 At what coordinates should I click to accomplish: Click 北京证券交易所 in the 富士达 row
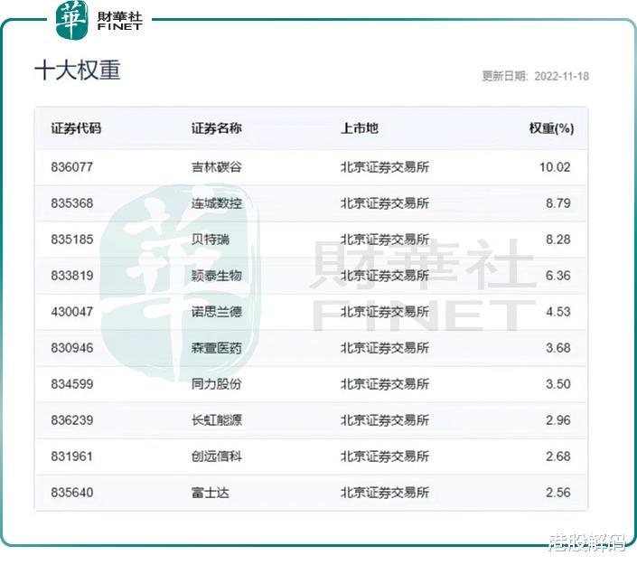pos(385,493)
